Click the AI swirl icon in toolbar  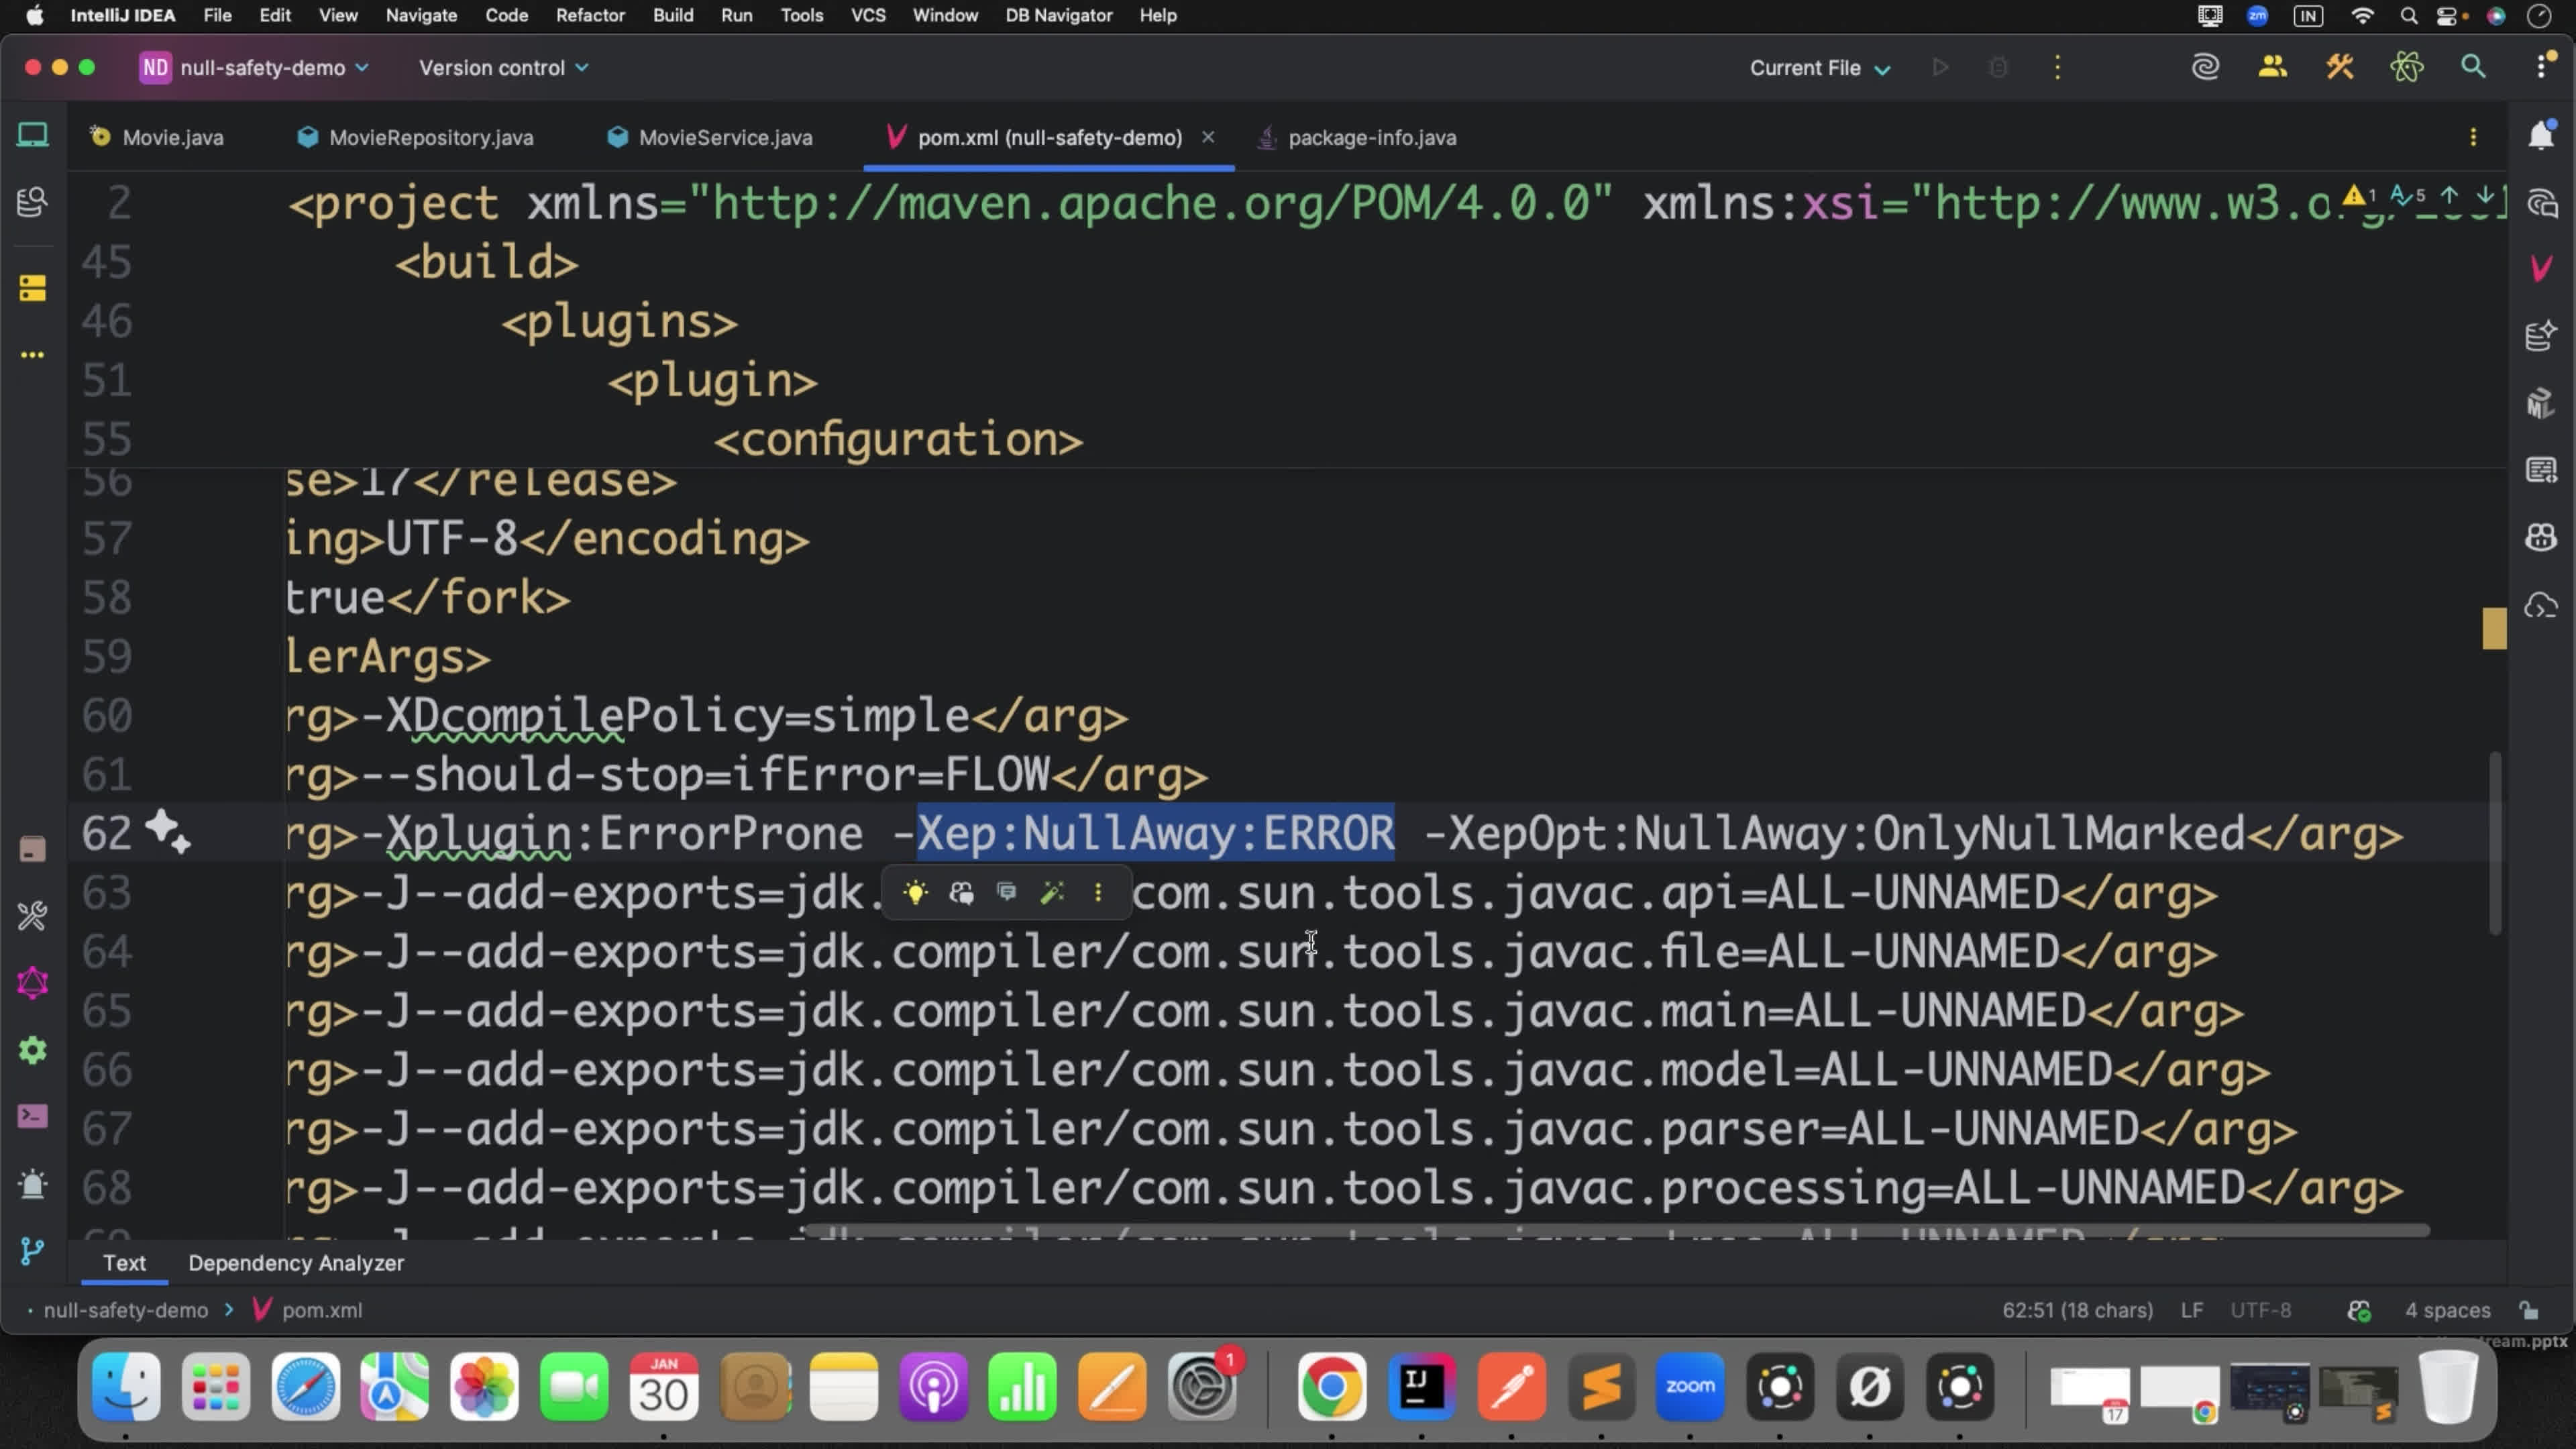pos(2205,67)
